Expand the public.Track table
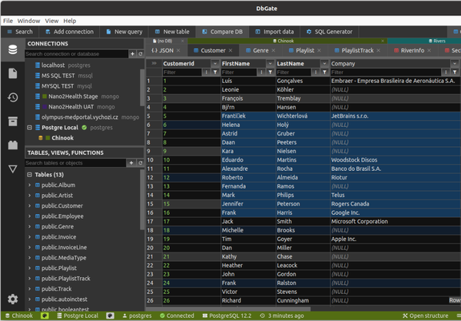The width and height of the screenshot is (461, 321). (x=29, y=289)
